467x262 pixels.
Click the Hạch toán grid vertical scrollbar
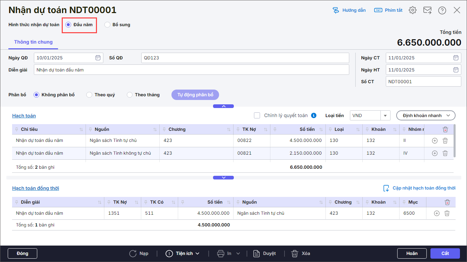[455, 141]
